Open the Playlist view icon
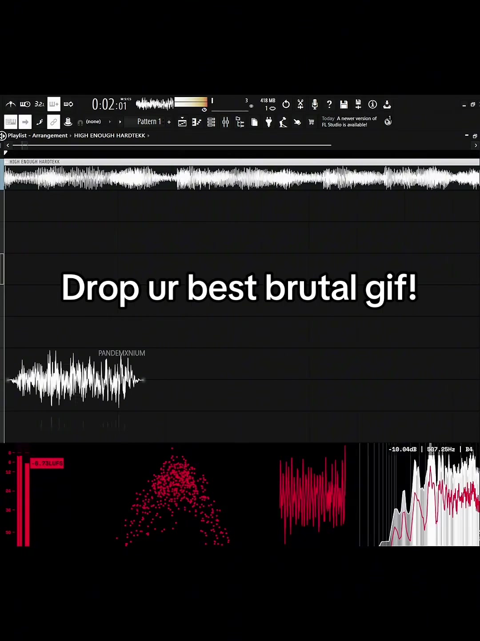The width and height of the screenshot is (480, 641). tap(182, 122)
